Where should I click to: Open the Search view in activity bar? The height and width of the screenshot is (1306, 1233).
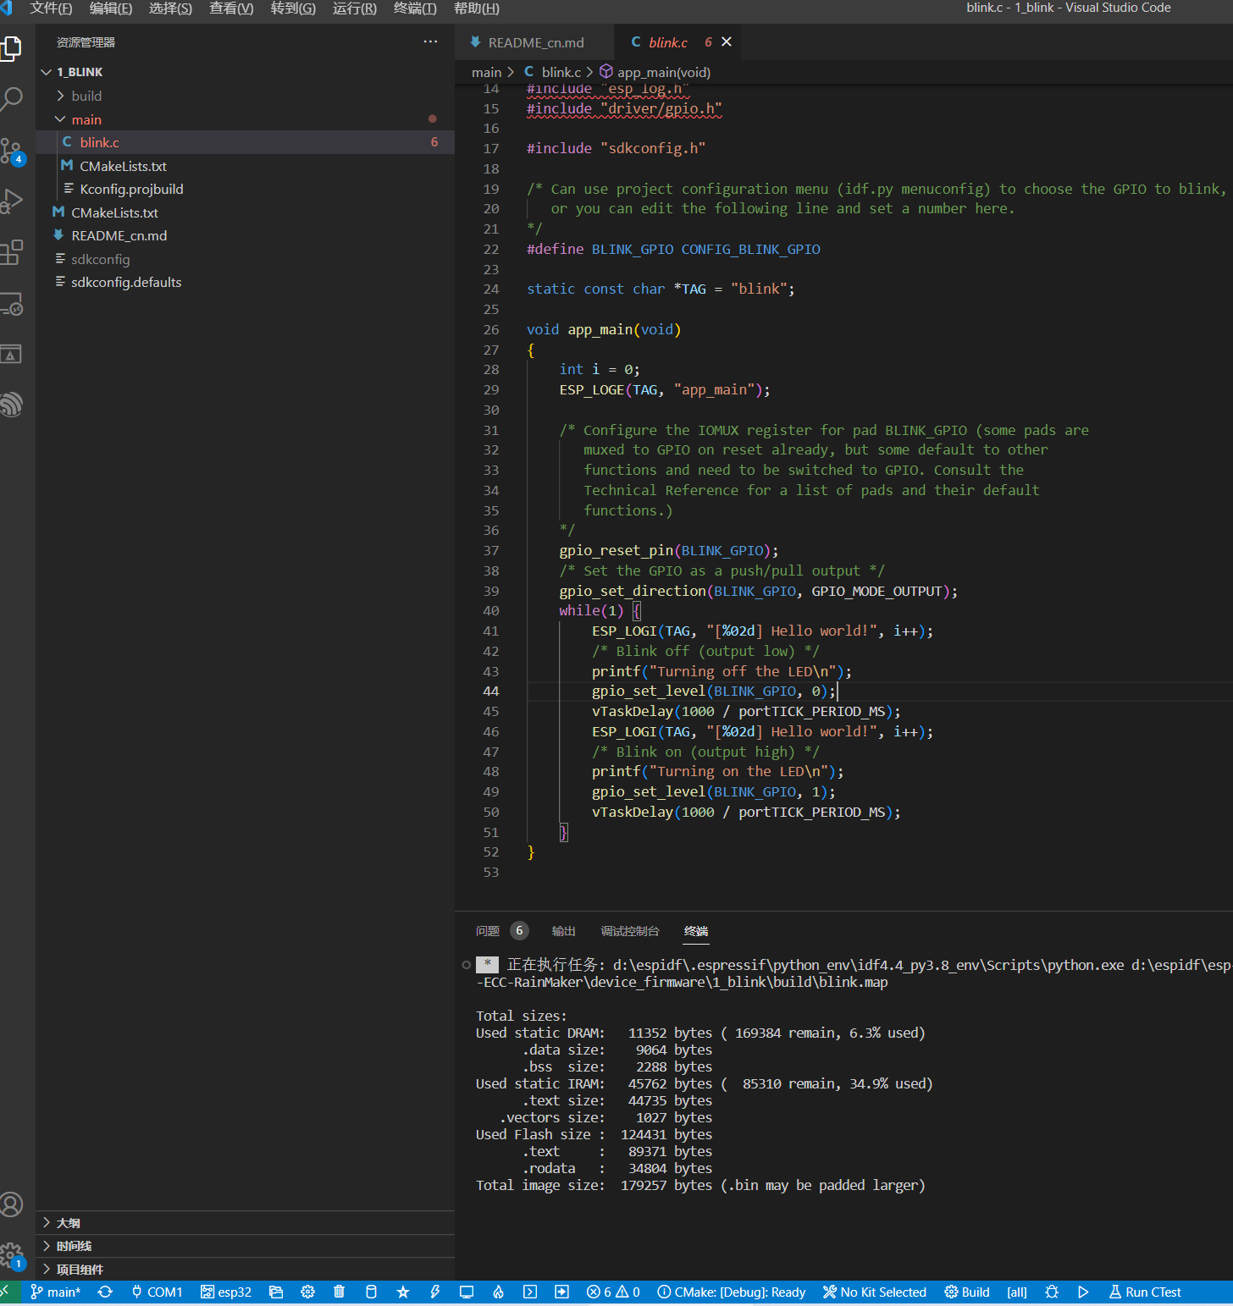click(12, 99)
